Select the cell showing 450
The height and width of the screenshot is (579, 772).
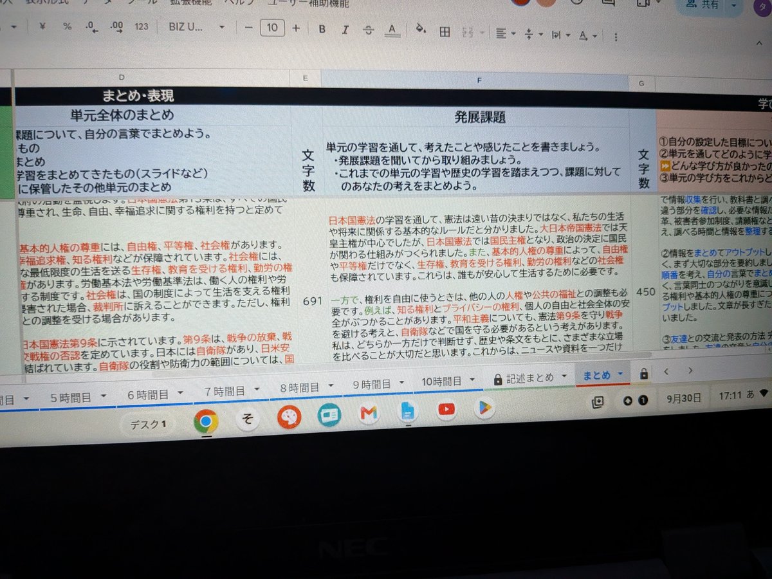pos(645,291)
